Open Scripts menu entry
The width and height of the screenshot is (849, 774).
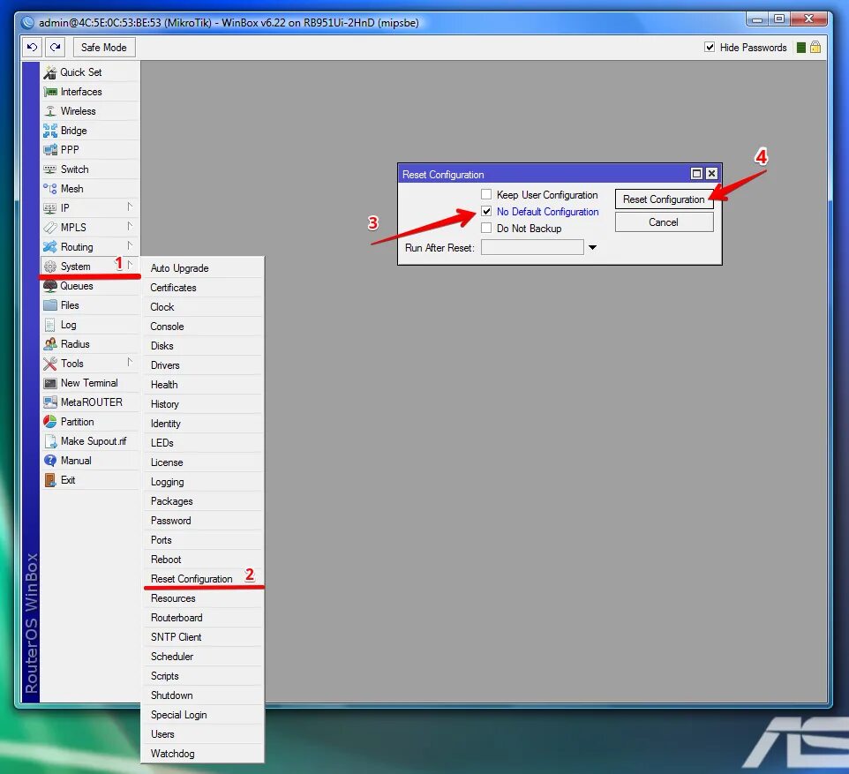pyautogui.click(x=202, y=676)
